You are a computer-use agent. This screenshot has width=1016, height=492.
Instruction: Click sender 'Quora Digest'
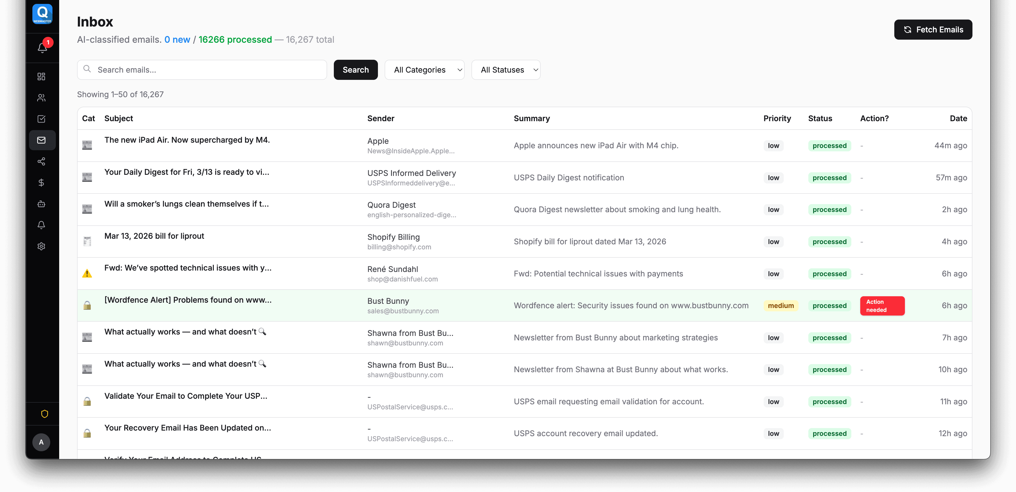391,205
